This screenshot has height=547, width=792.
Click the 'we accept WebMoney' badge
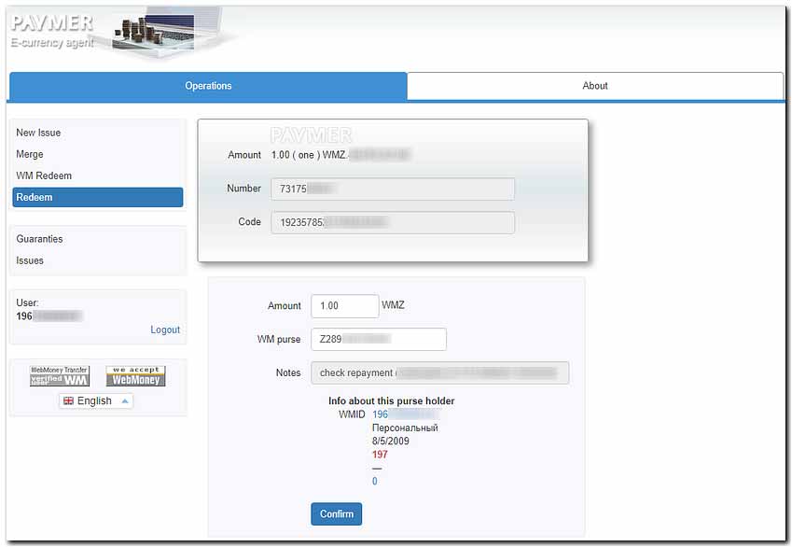(x=136, y=376)
